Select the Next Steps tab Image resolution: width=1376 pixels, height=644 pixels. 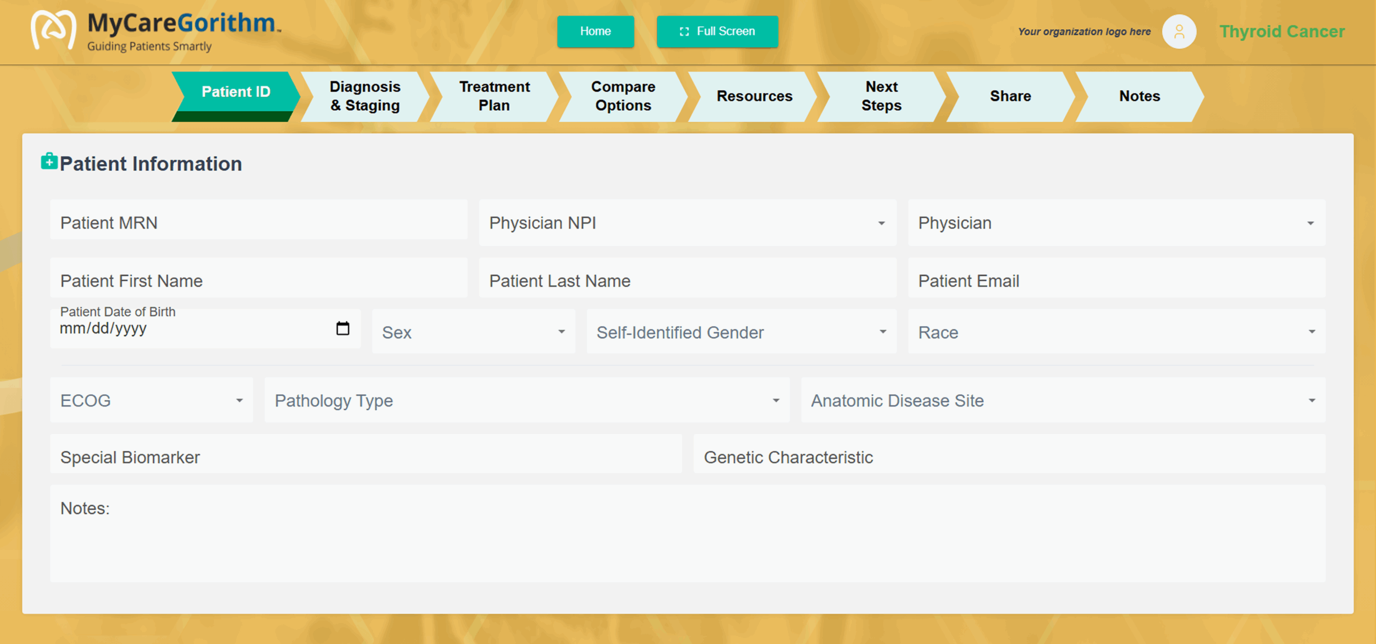coord(881,96)
